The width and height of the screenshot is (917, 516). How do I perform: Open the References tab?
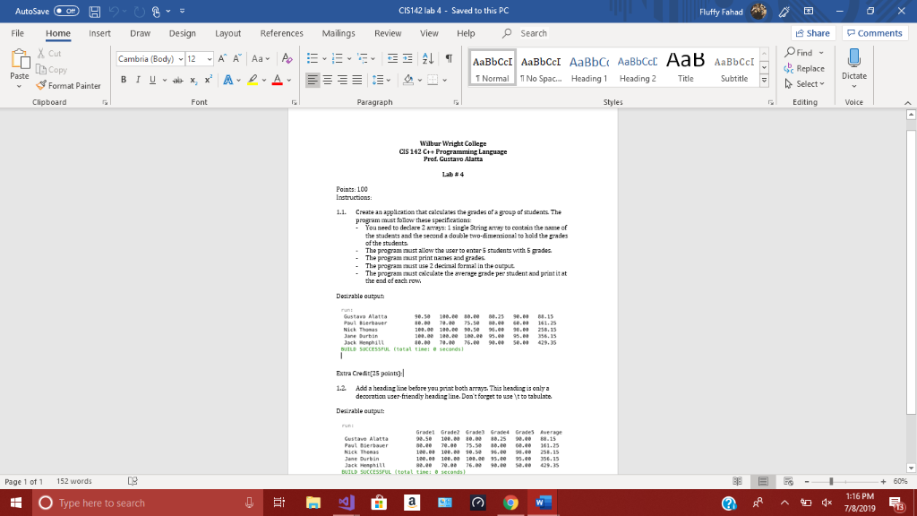[282, 33]
